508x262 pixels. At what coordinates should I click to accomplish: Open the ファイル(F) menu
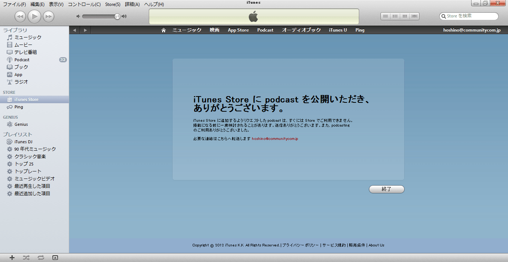click(15, 4)
